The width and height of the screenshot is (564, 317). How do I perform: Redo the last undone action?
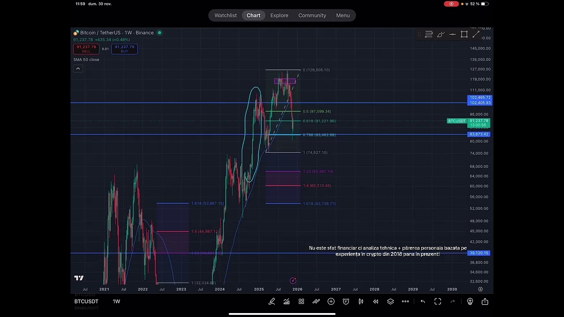[x=453, y=302]
